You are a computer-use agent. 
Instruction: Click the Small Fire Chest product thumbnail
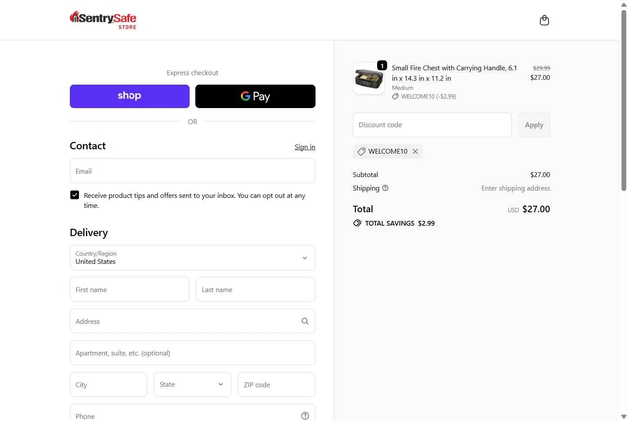click(369, 79)
